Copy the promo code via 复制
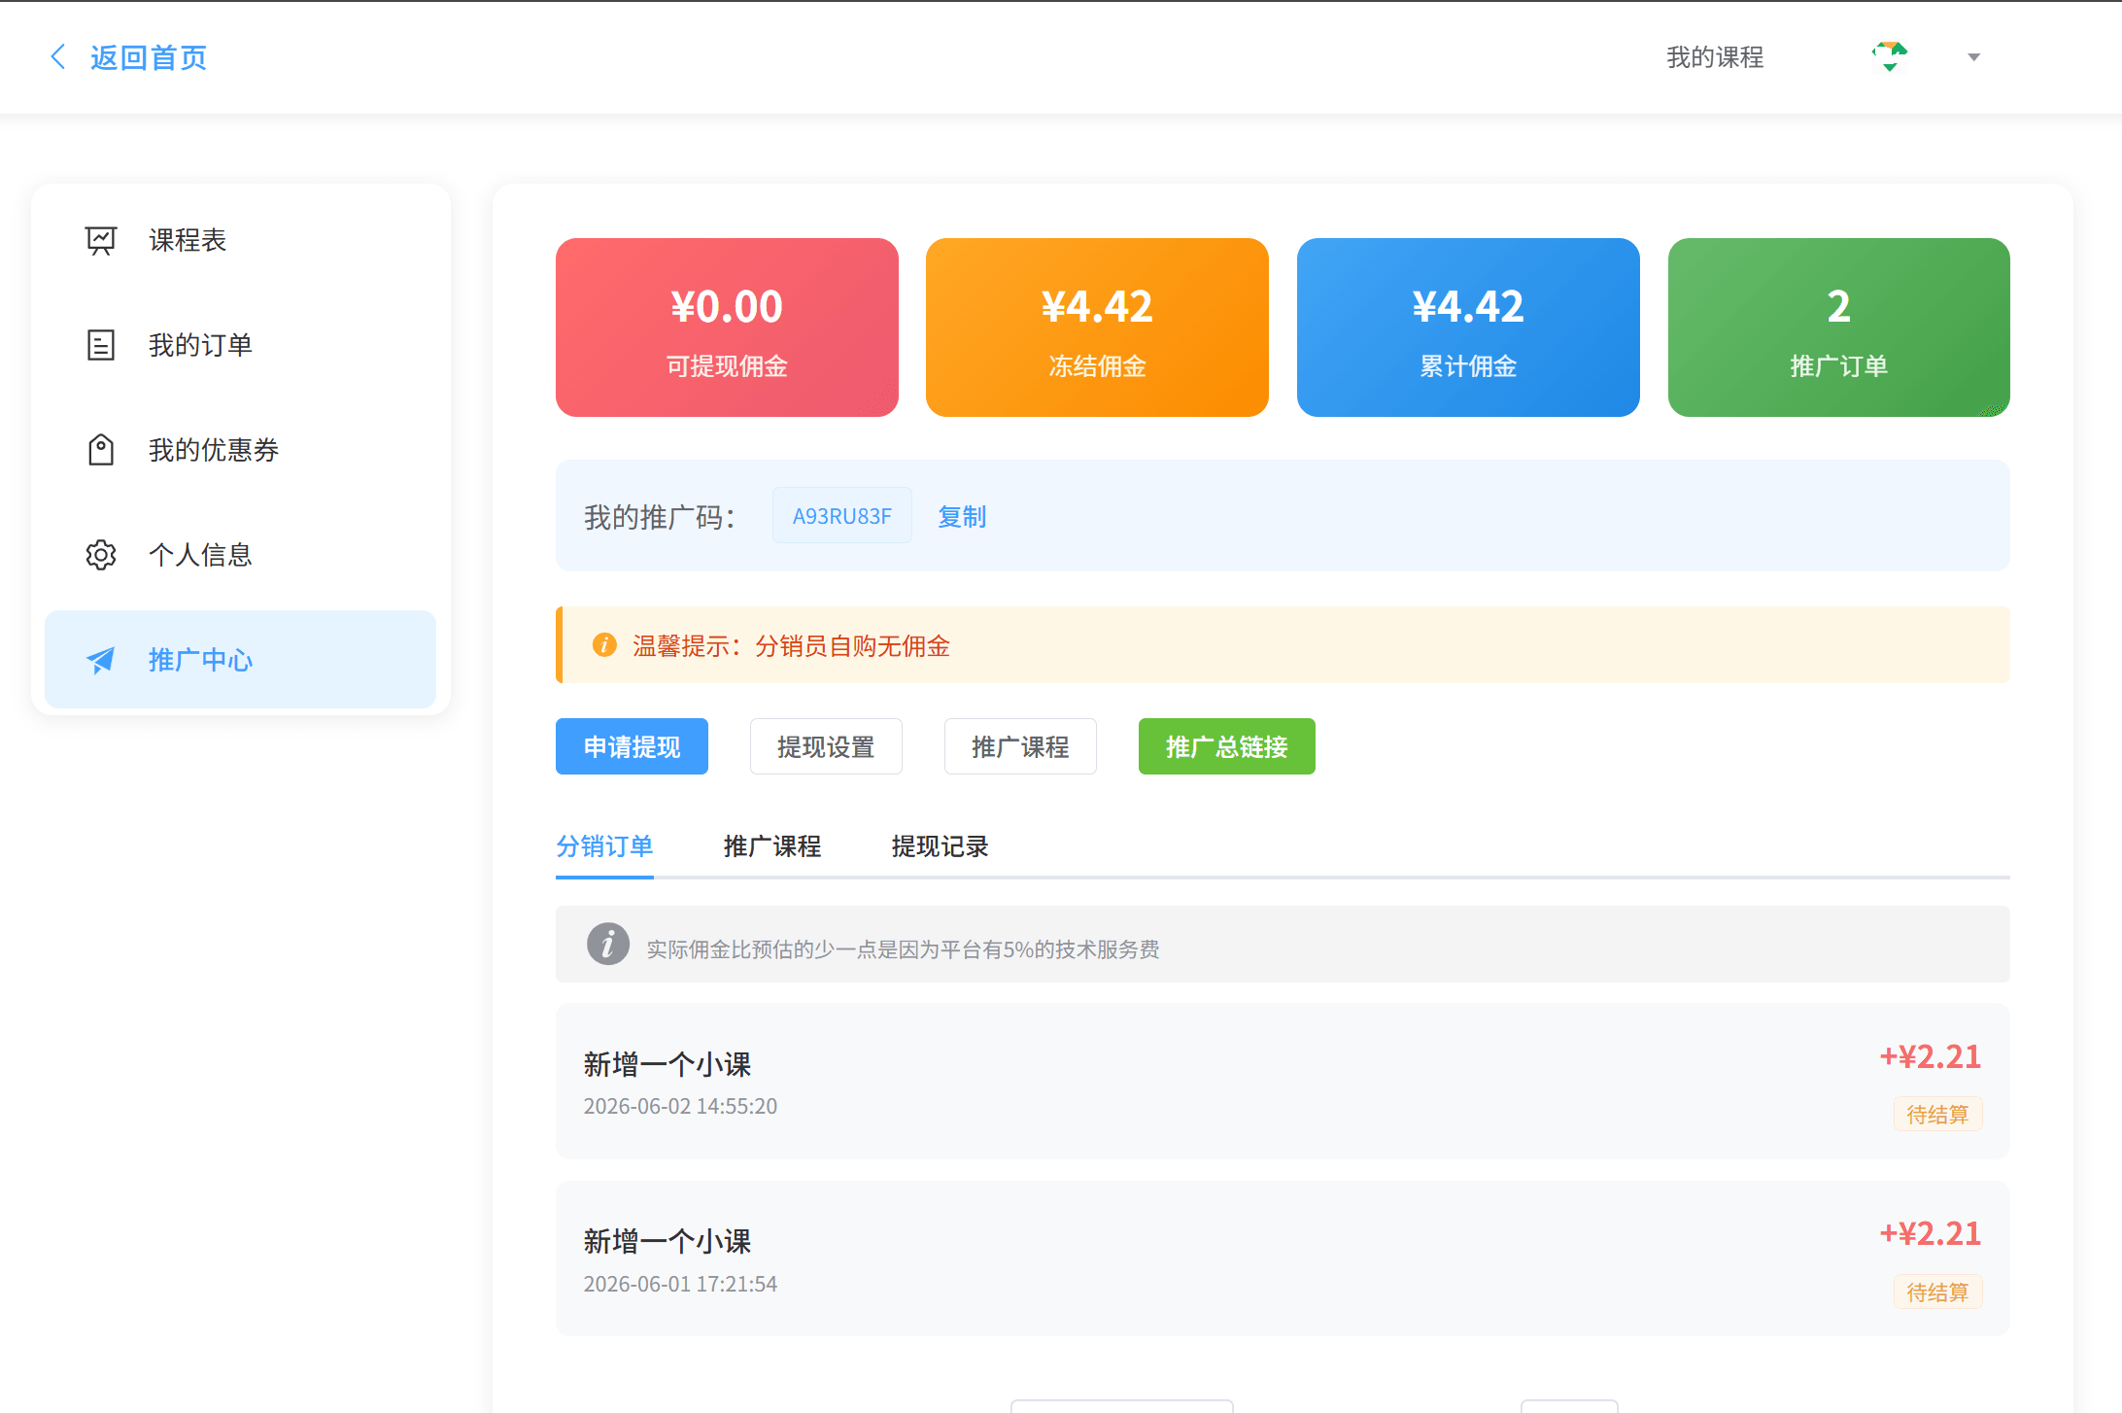The height and width of the screenshot is (1413, 2122). (962, 516)
